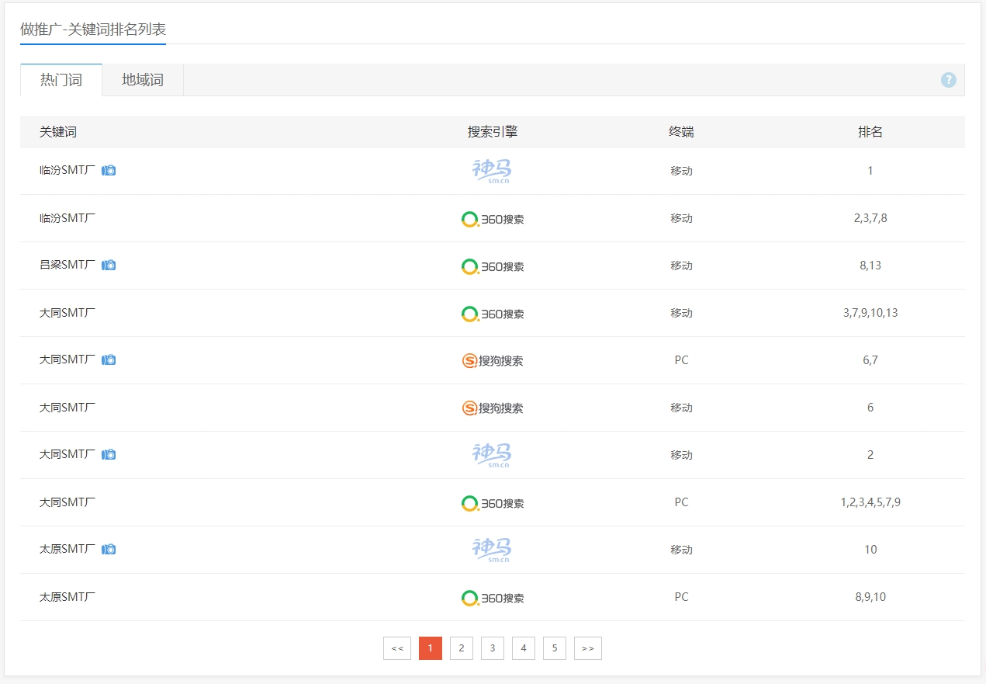986x684 pixels.
Task: Navigate to page 5
Action: pos(554,648)
